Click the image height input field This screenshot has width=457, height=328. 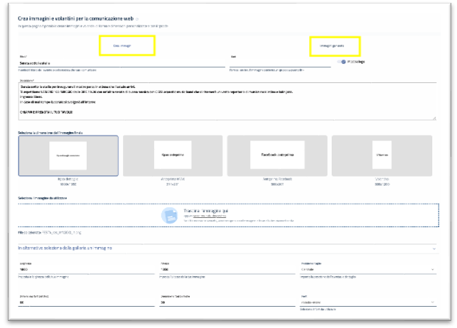point(226,270)
